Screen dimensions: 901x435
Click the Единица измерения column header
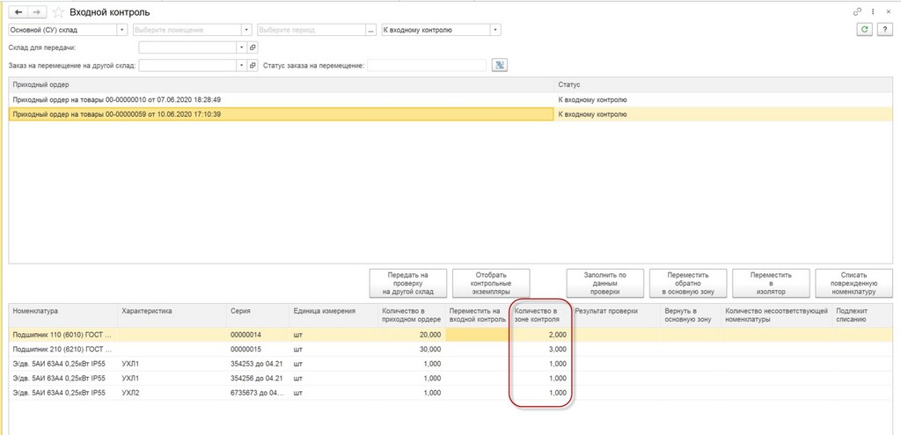pyautogui.click(x=333, y=315)
